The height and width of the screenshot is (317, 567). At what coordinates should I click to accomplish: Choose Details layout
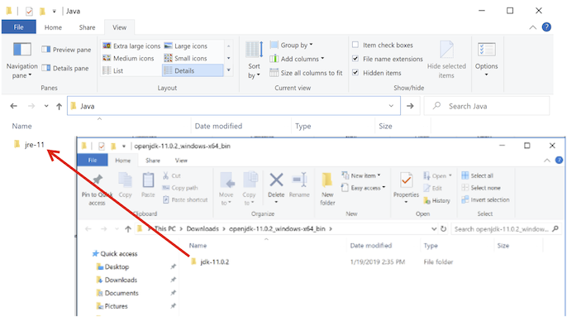point(193,70)
